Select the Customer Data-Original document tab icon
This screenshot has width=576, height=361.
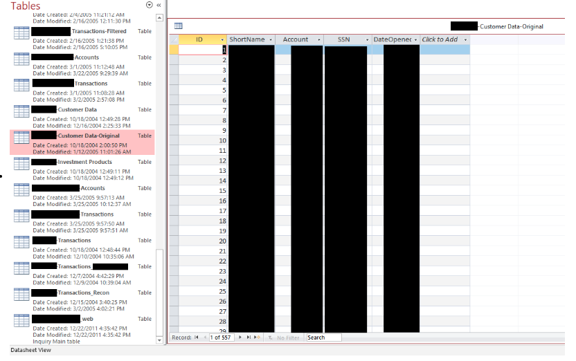pos(178,26)
